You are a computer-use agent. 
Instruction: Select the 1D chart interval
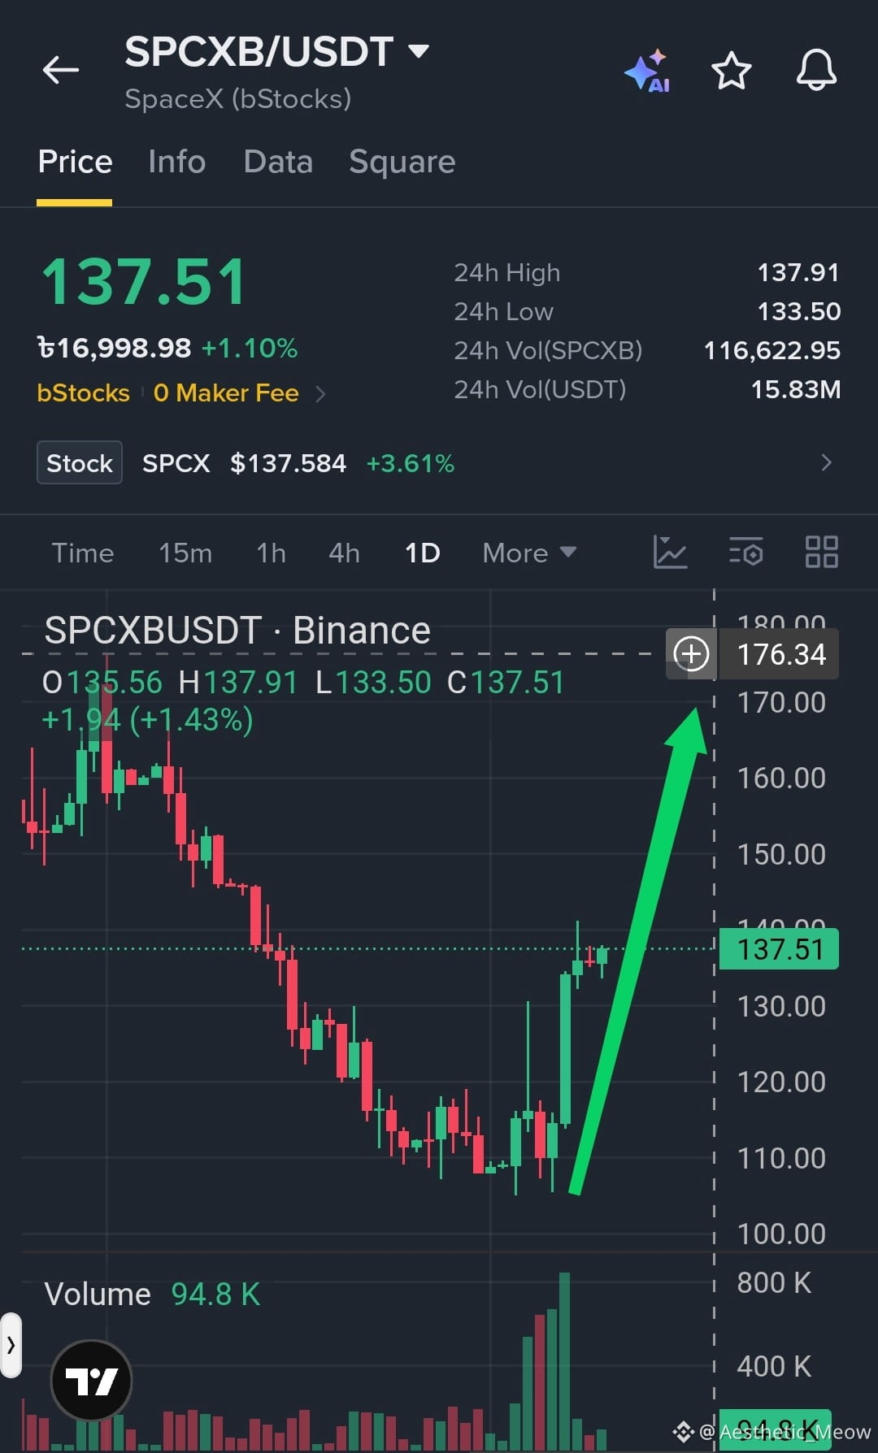click(423, 553)
